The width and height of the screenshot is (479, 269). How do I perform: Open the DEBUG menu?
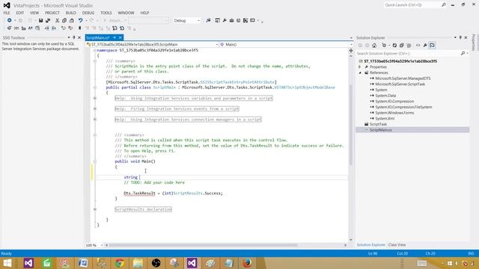[x=88, y=13]
